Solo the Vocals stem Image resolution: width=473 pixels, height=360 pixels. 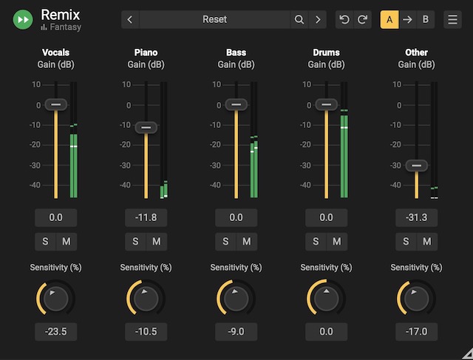[45, 242]
